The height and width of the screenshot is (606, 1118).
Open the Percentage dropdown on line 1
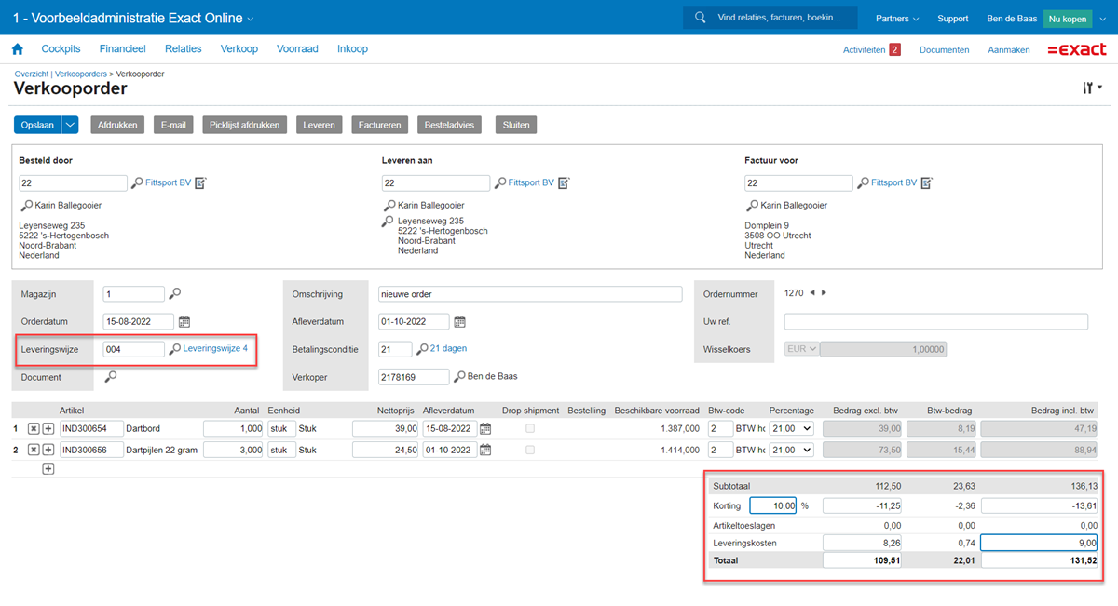pyautogui.click(x=791, y=428)
